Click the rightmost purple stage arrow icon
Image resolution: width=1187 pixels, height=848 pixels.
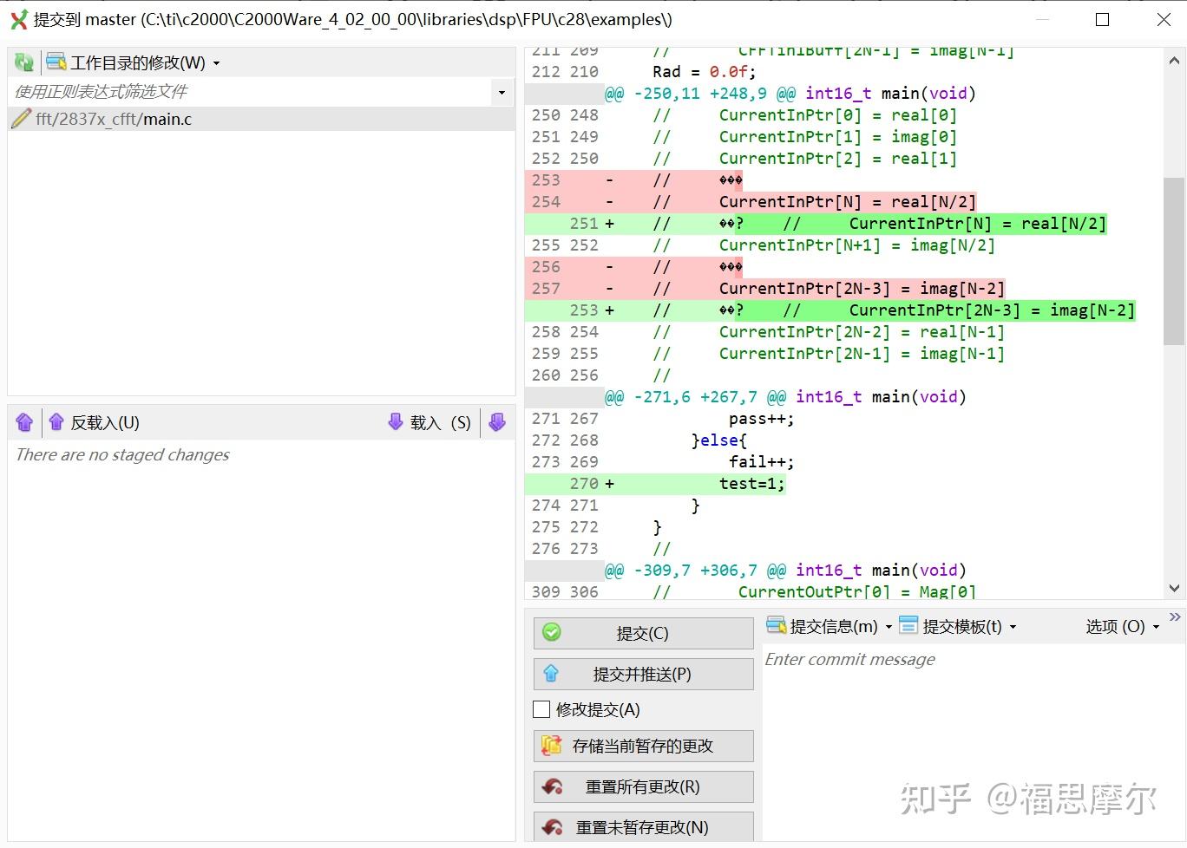(496, 422)
